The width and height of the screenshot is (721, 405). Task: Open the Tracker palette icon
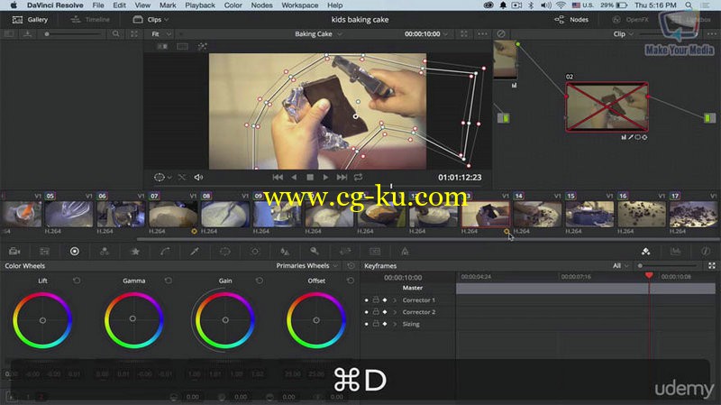(x=255, y=252)
